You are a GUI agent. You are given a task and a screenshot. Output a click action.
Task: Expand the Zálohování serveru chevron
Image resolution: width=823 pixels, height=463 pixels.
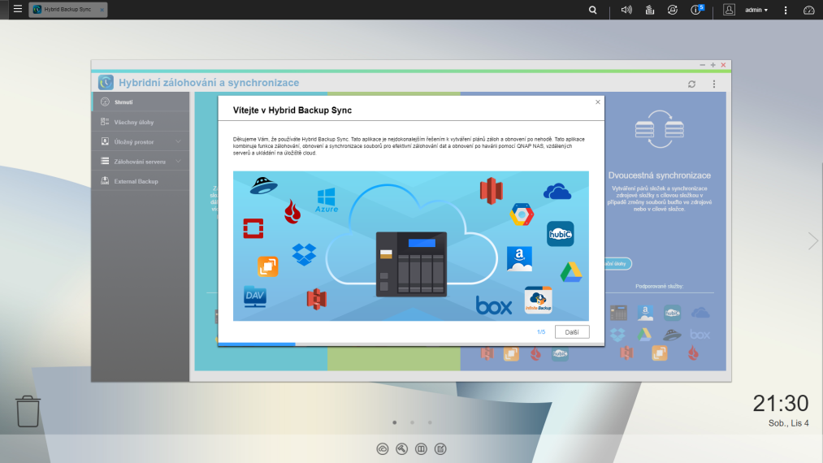point(178,162)
